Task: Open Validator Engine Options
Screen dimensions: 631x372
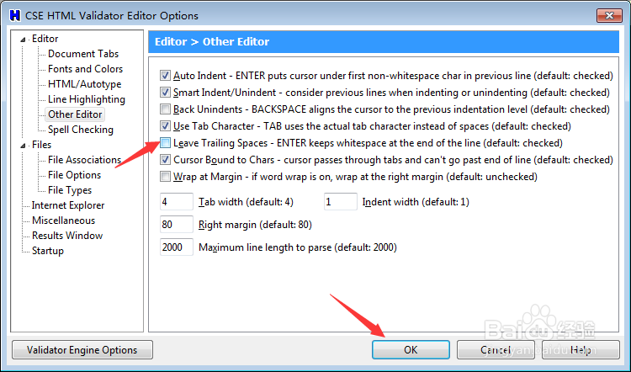Action: click(x=82, y=350)
